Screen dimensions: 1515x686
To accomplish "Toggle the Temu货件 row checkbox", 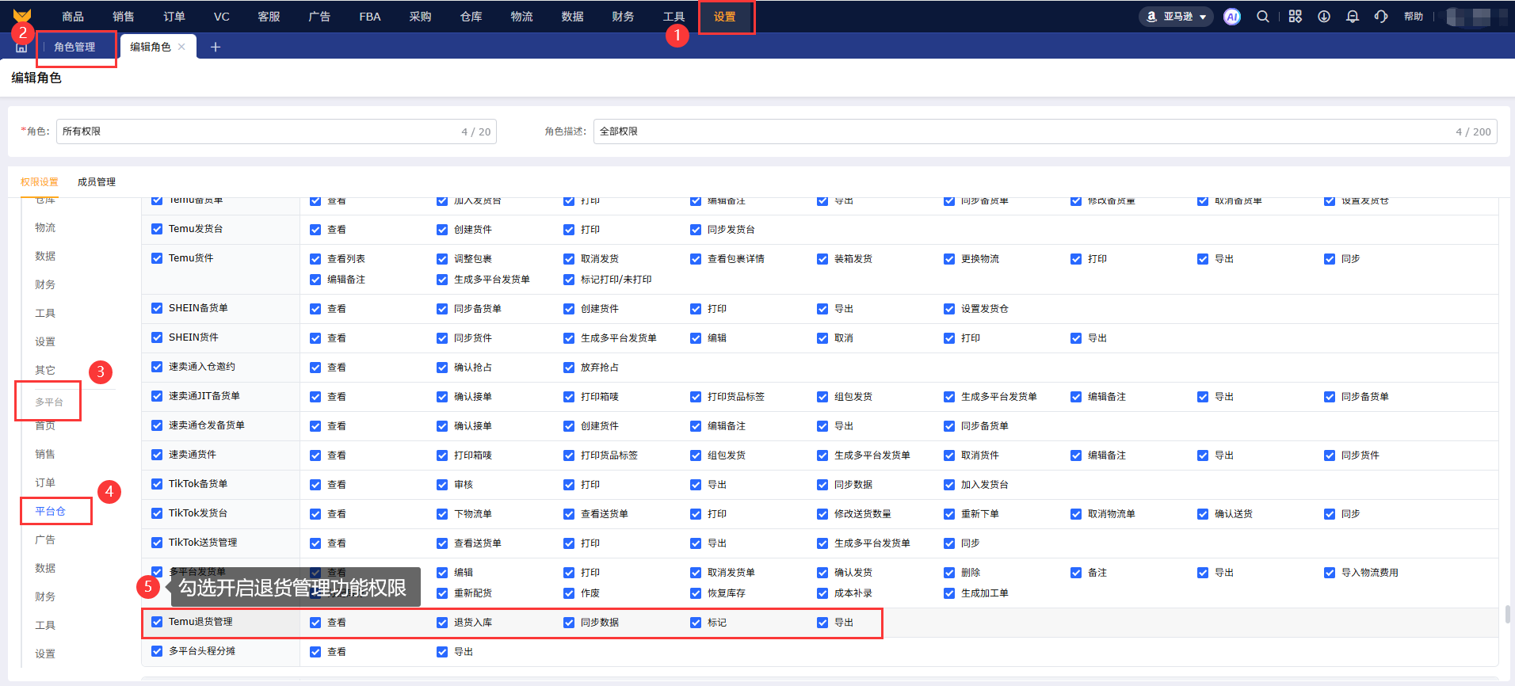I will point(157,258).
